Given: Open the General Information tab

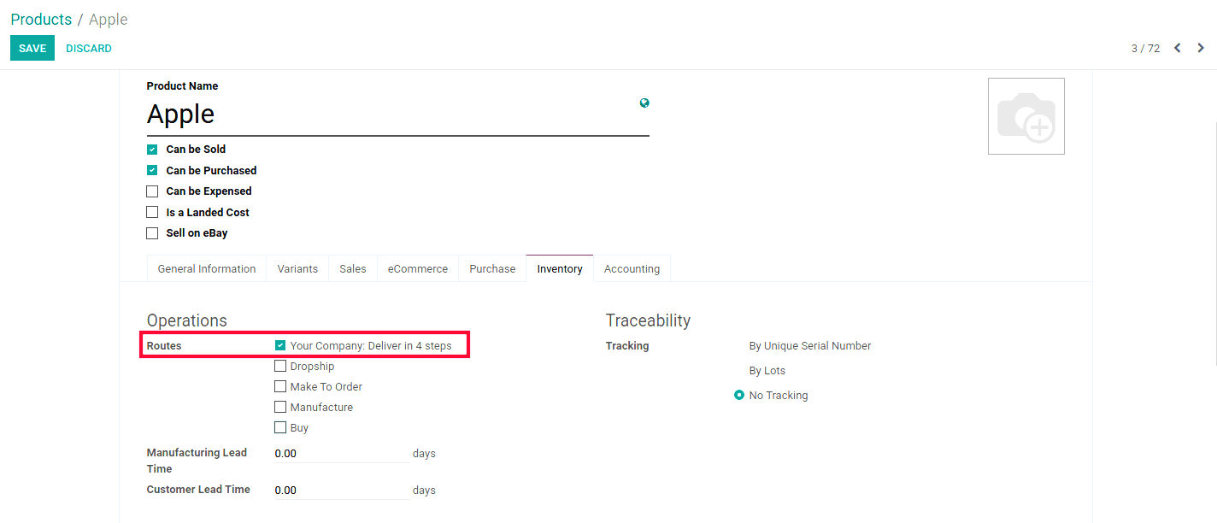Looking at the screenshot, I should point(207,268).
